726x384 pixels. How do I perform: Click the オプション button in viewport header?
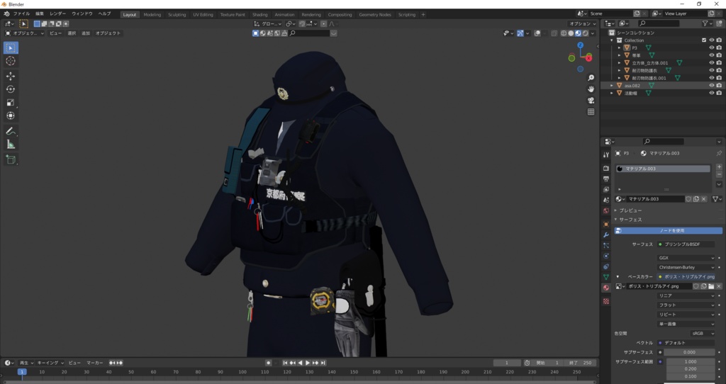coord(583,23)
